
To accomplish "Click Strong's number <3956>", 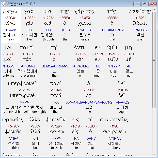I will 28,54.
